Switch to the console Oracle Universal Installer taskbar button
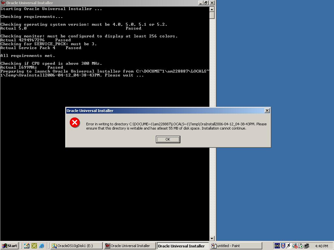 pyautogui.click(x=130, y=246)
